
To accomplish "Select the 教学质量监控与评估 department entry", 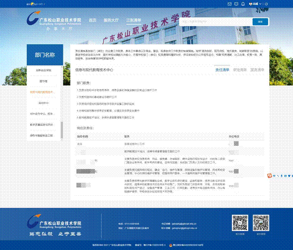I will click(x=43, y=125).
